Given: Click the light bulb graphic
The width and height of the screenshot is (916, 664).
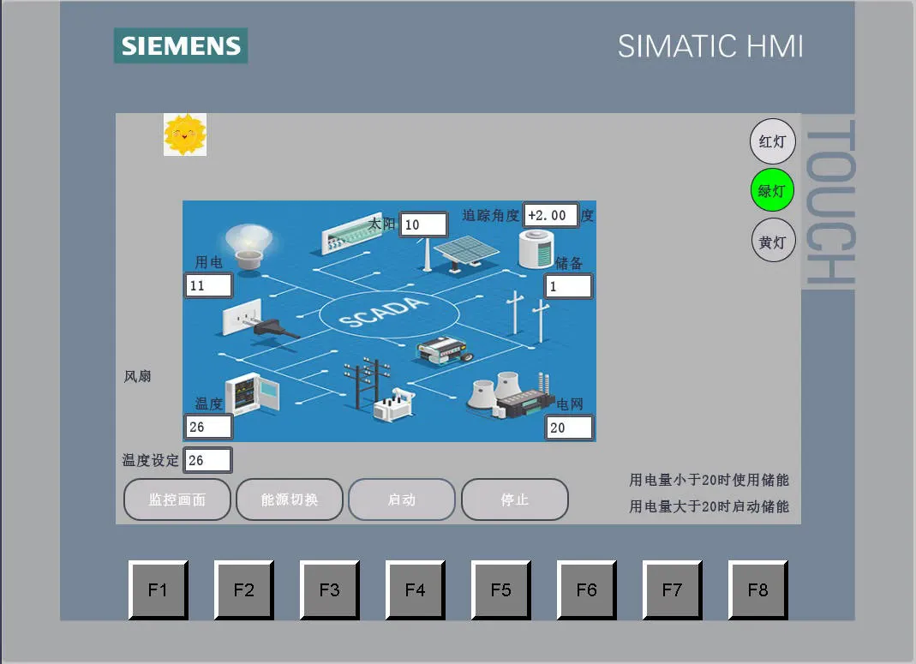Looking at the screenshot, I should (x=249, y=247).
